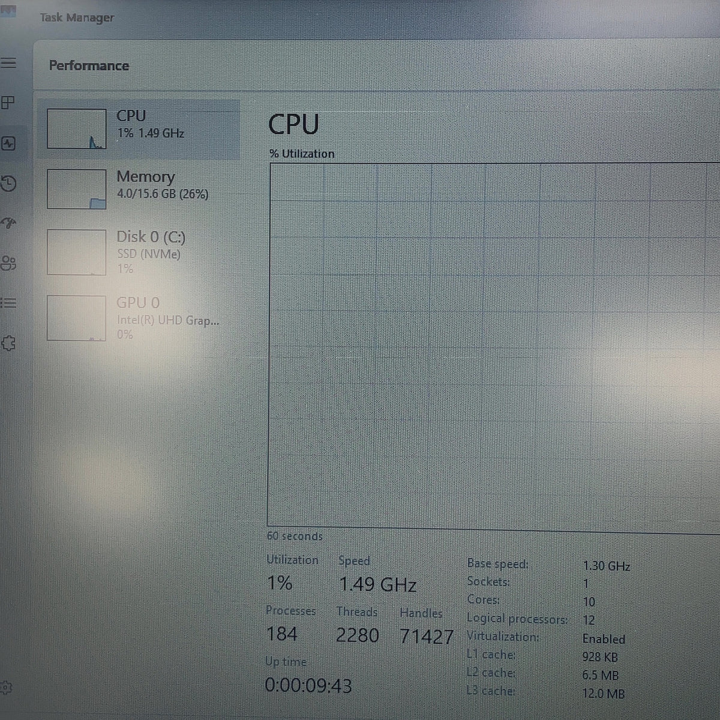Image resolution: width=720 pixels, height=720 pixels.
Task: Click the '4.0/15.6 GB (26%)' memory usage text
Action: click(x=163, y=194)
